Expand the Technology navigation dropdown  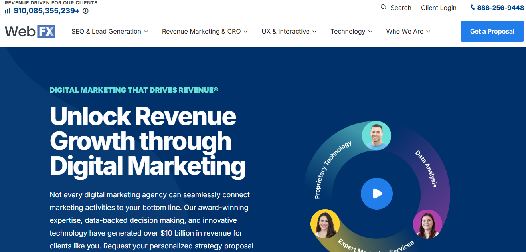click(x=351, y=31)
